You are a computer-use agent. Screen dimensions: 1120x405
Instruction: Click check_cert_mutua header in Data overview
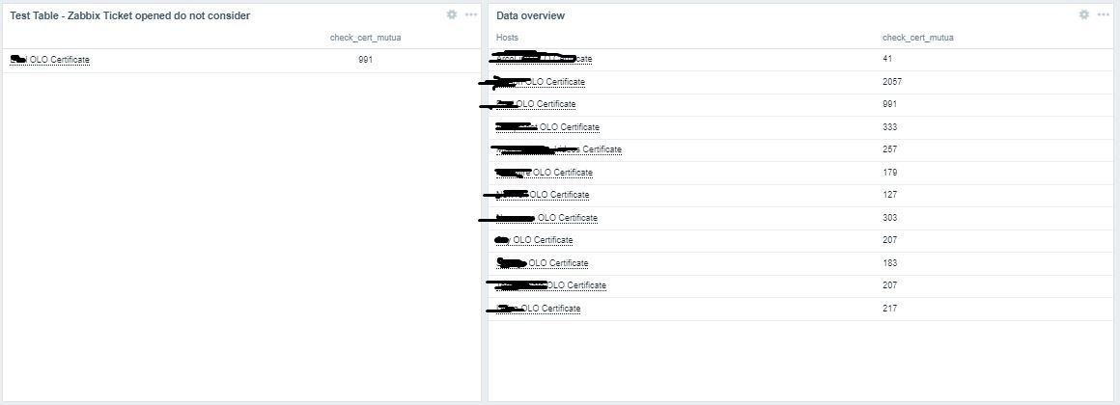coord(917,38)
